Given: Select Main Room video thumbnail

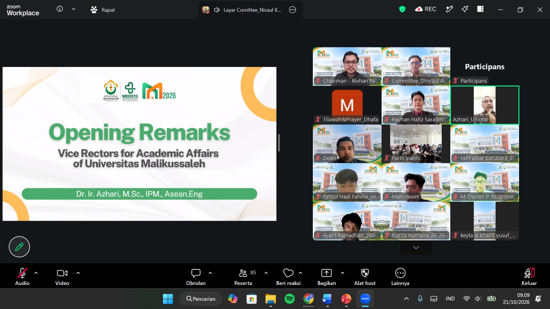Looking at the screenshot, I should (416, 182).
